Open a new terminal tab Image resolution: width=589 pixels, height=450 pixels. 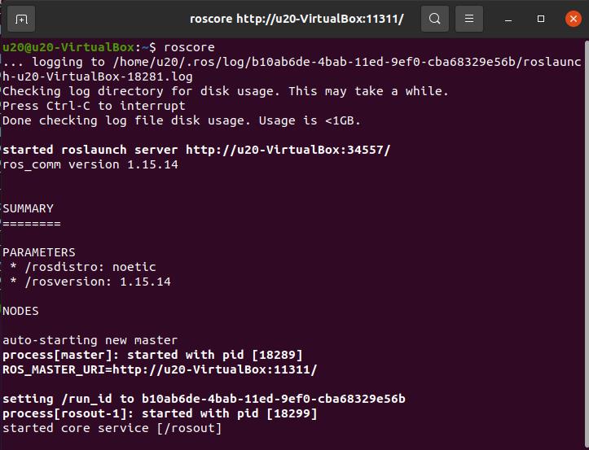[x=21, y=19]
